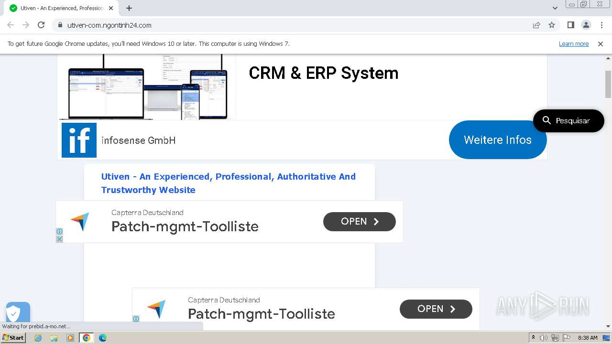Image resolution: width=612 pixels, height=344 pixels.
Task: Switch to the Utiven browser tab
Action: 60,8
